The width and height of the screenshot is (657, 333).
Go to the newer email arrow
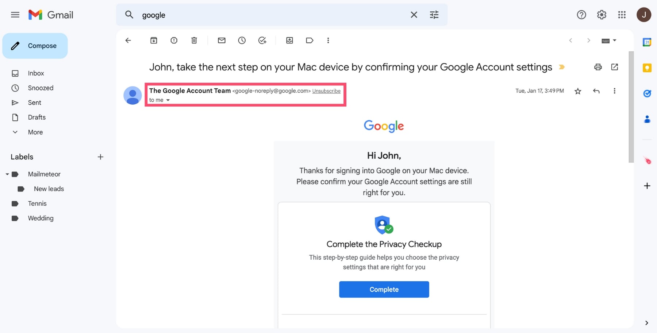pyautogui.click(x=570, y=40)
